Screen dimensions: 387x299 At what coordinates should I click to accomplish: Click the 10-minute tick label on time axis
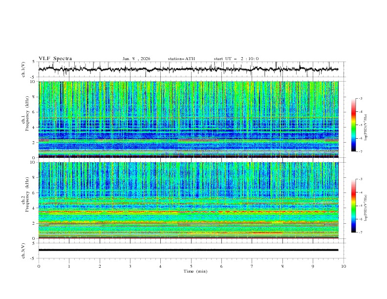[x=344, y=266]
